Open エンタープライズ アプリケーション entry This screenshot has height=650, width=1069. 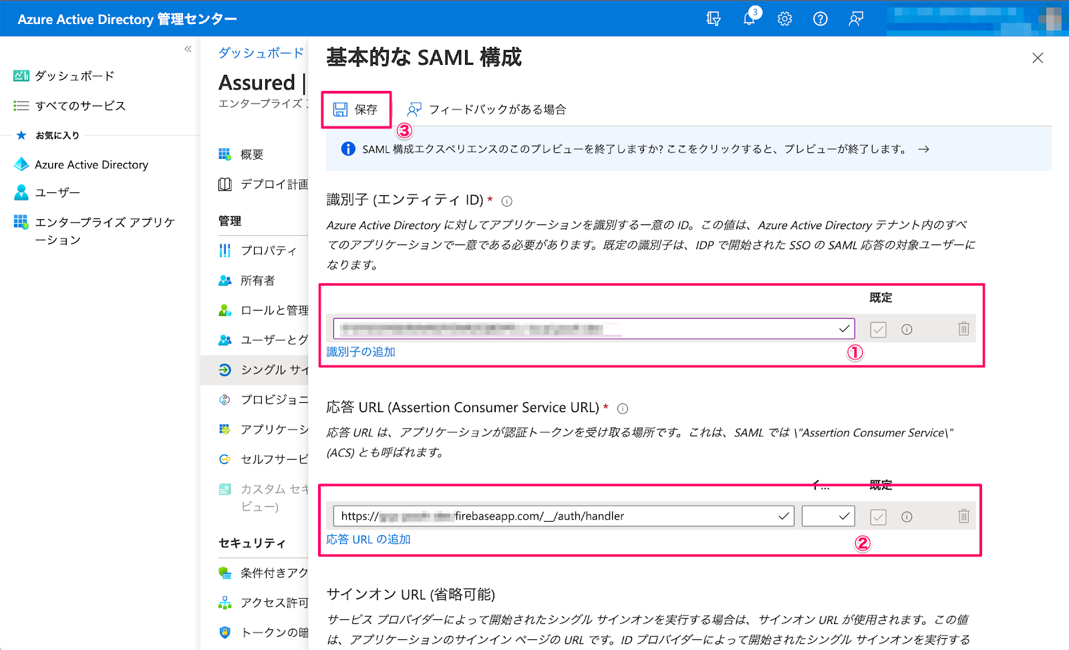tap(95, 230)
